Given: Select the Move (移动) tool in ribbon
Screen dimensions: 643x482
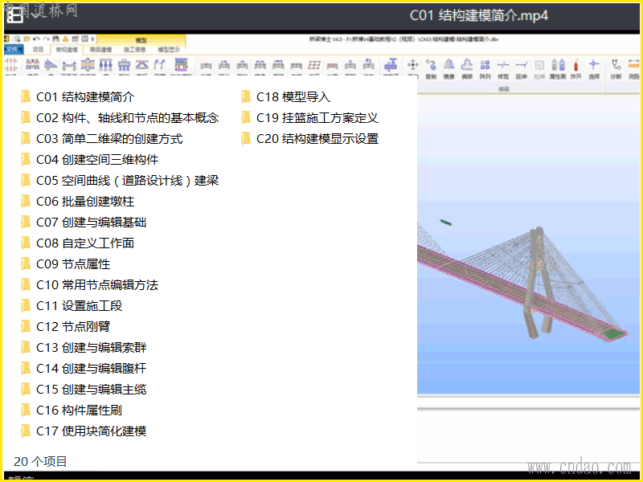Looking at the screenshot, I should [x=412, y=65].
